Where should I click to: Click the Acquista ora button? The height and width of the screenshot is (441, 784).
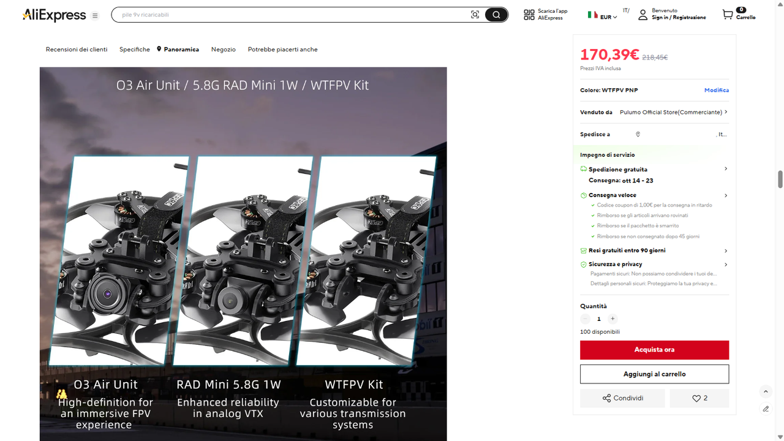coord(654,350)
